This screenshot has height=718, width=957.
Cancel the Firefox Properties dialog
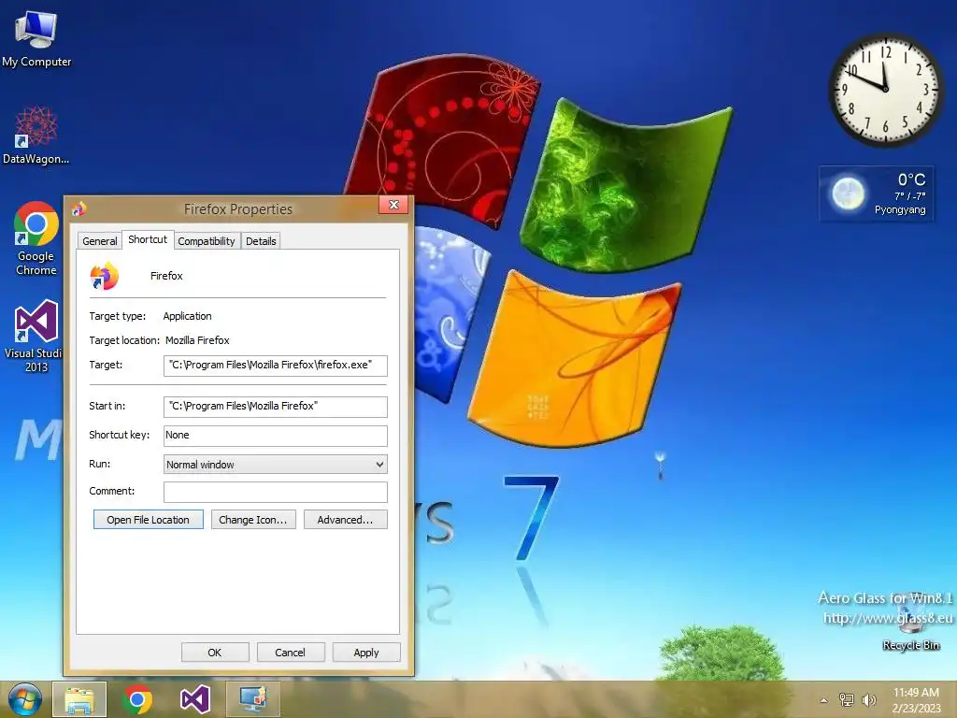point(291,652)
